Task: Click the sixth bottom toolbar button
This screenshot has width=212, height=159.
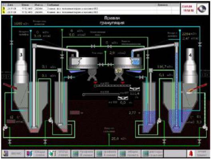Action: click(129, 153)
